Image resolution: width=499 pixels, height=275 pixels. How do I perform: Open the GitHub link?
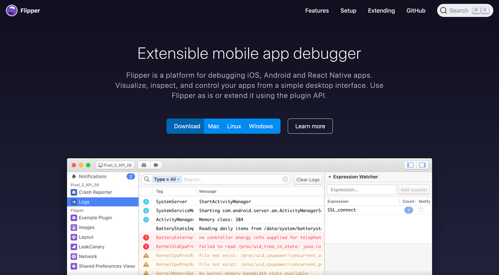(x=416, y=10)
